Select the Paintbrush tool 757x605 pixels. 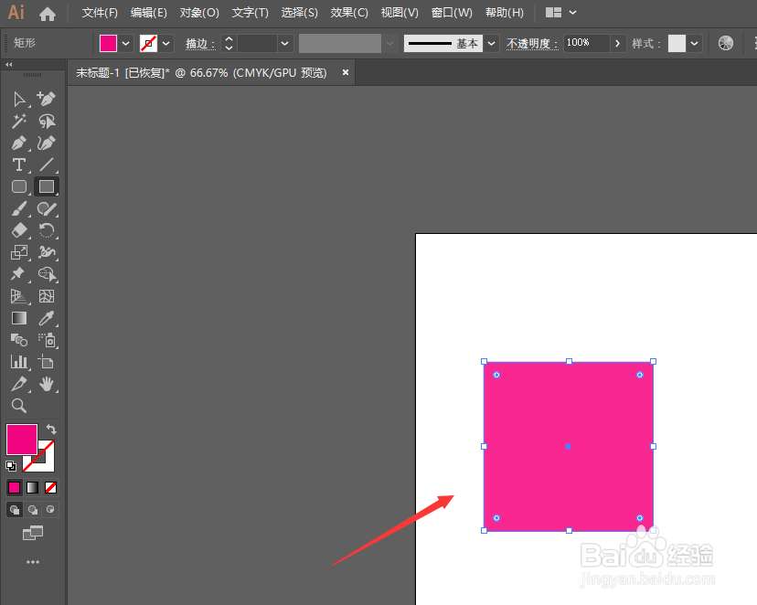pos(19,209)
